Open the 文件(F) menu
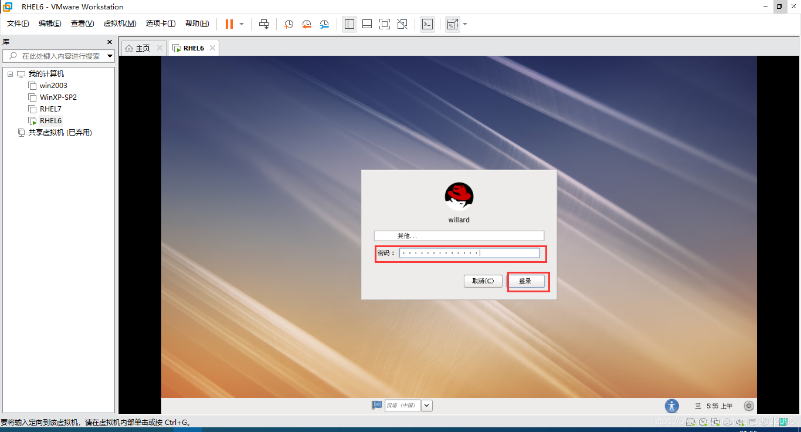 18,23
